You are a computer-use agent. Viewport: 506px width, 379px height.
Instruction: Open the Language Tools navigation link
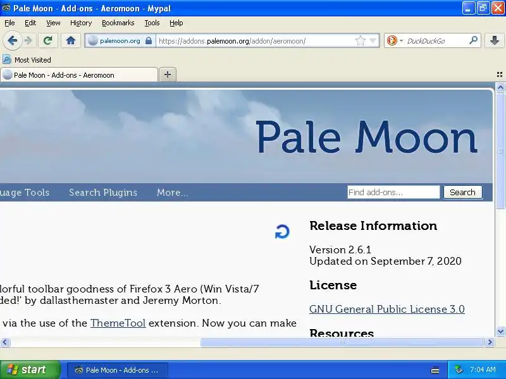(25, 193)
